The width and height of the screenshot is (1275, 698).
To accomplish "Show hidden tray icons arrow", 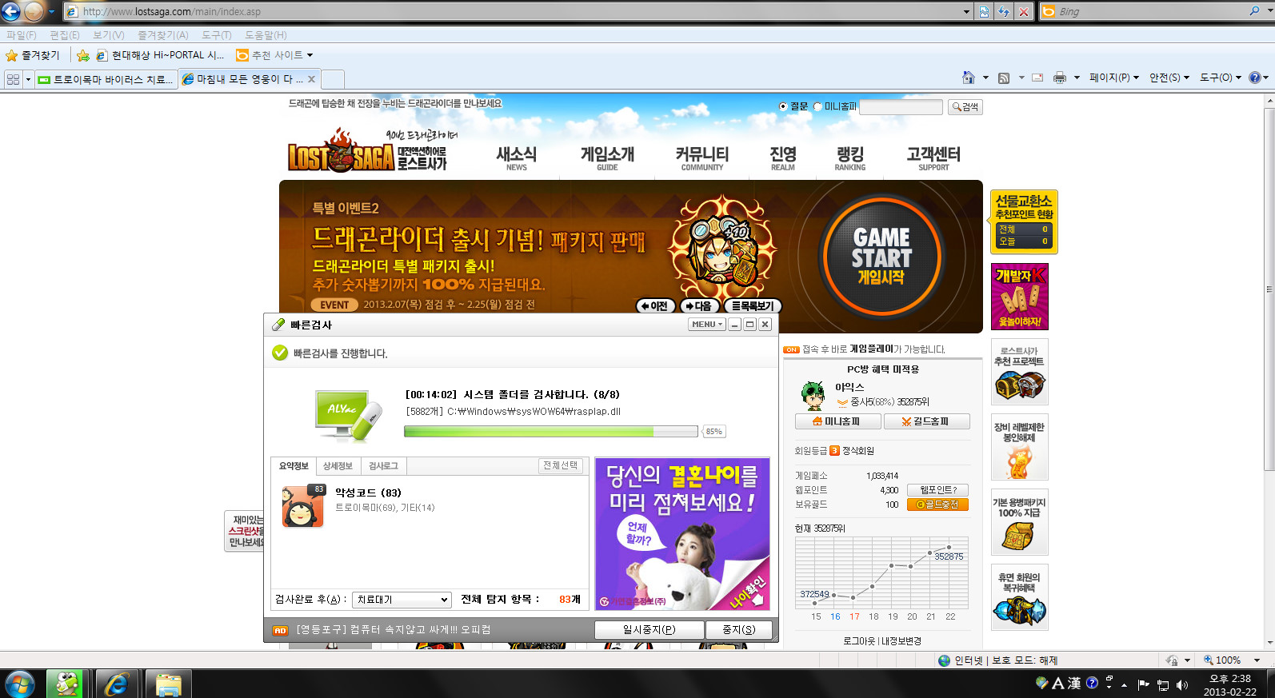I will click(1125, 685).
